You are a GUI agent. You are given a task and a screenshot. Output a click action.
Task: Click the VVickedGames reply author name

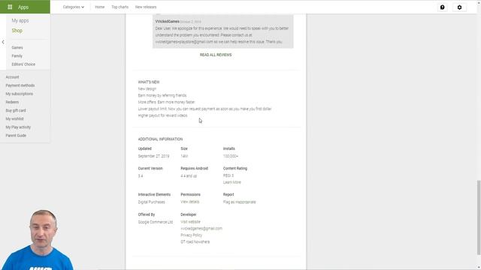[x=167, y=22]
